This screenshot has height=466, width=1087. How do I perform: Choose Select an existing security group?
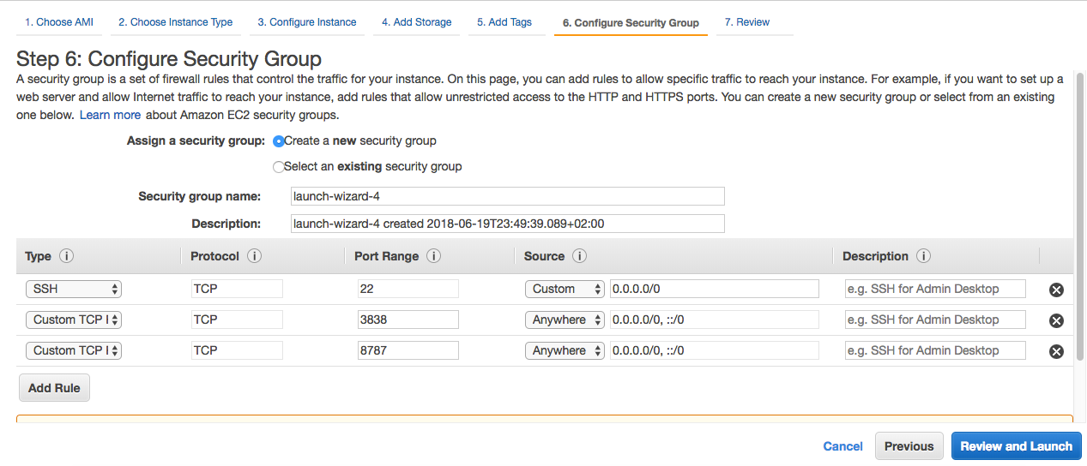coord(278,167)
